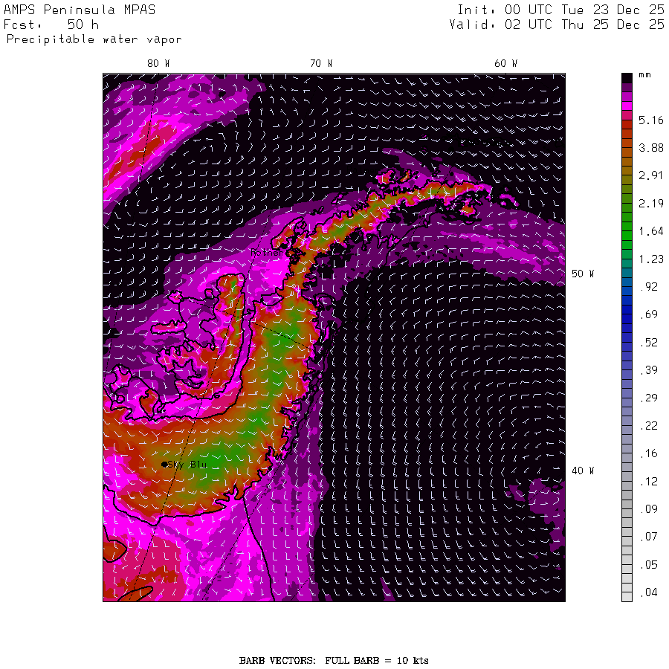Click the 60 W longitude label
The image size is (669, 669).
[505, 64]
